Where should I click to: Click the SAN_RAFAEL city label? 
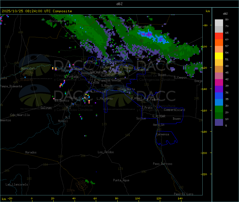[98, 72]
